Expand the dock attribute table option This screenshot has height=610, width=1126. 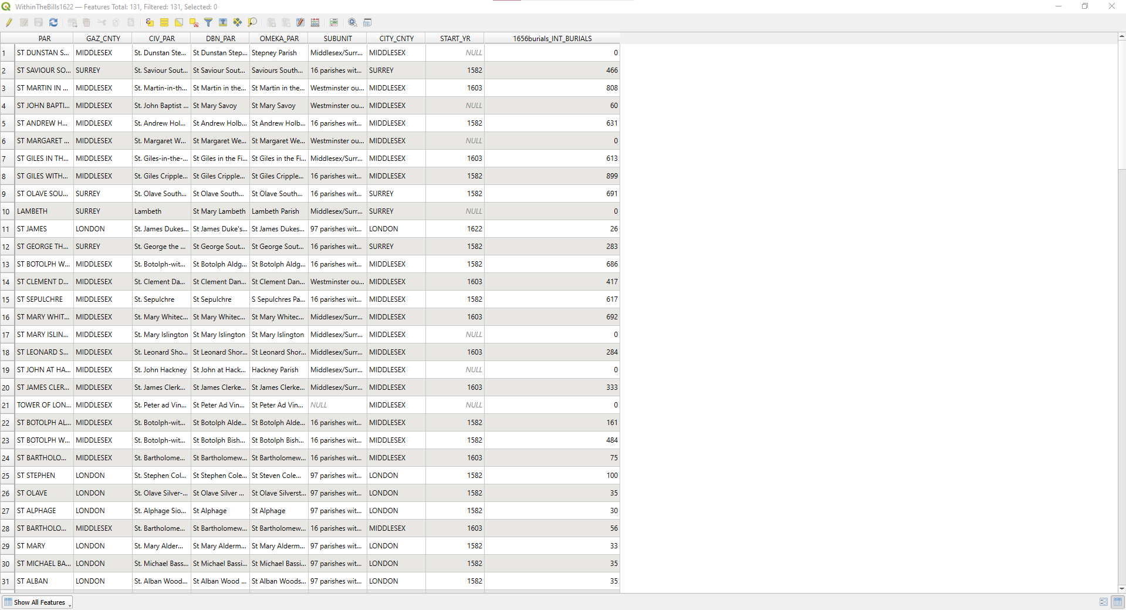367,22
